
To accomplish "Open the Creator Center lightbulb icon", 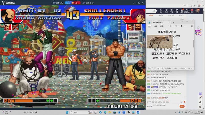I will pos(187,11).
